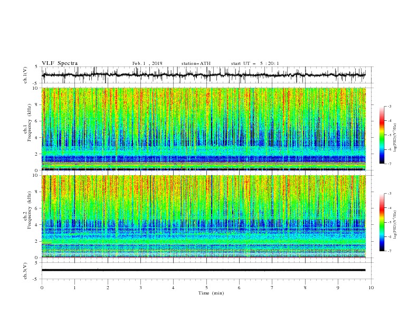The width and height of the screenshot is (418, 323).
Task: Click the "-7" label on ch.2 colorbar
Action: (389, 251)
